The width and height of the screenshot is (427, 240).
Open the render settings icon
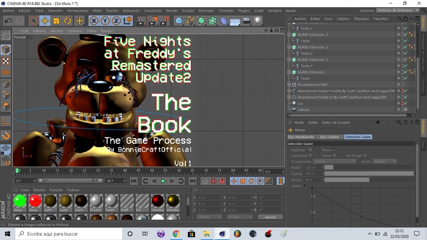point(164,21)
